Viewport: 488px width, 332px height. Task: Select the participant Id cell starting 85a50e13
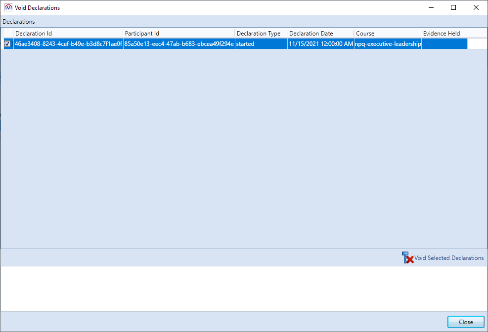[x=179, y=44]
